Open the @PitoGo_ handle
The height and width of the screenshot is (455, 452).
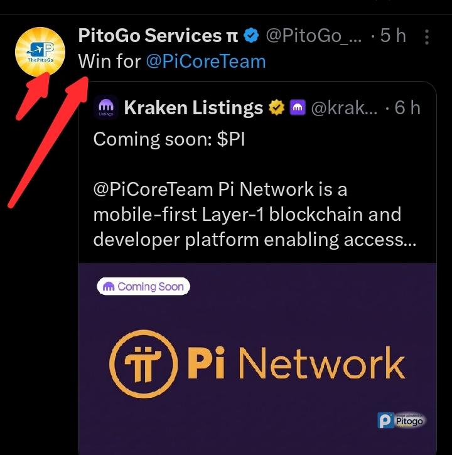pyautogui.click(x=314, y=36)
